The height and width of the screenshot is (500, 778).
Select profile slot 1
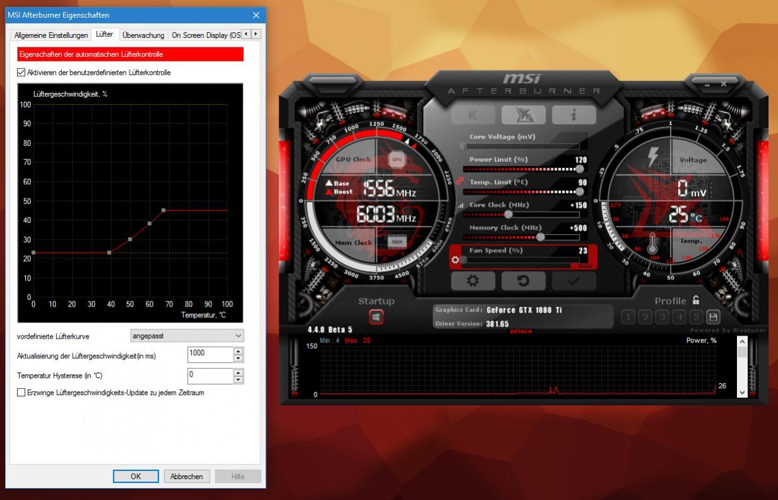tap(628, 317)
